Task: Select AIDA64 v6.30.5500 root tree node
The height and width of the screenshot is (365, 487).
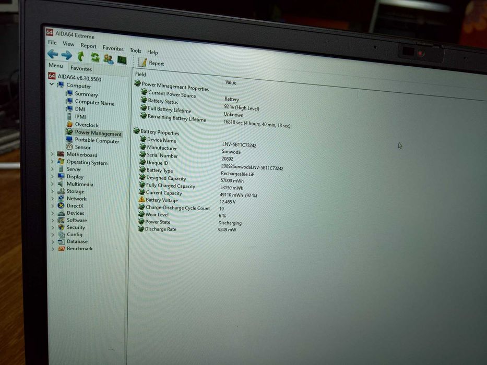Action: coord(75,77)
